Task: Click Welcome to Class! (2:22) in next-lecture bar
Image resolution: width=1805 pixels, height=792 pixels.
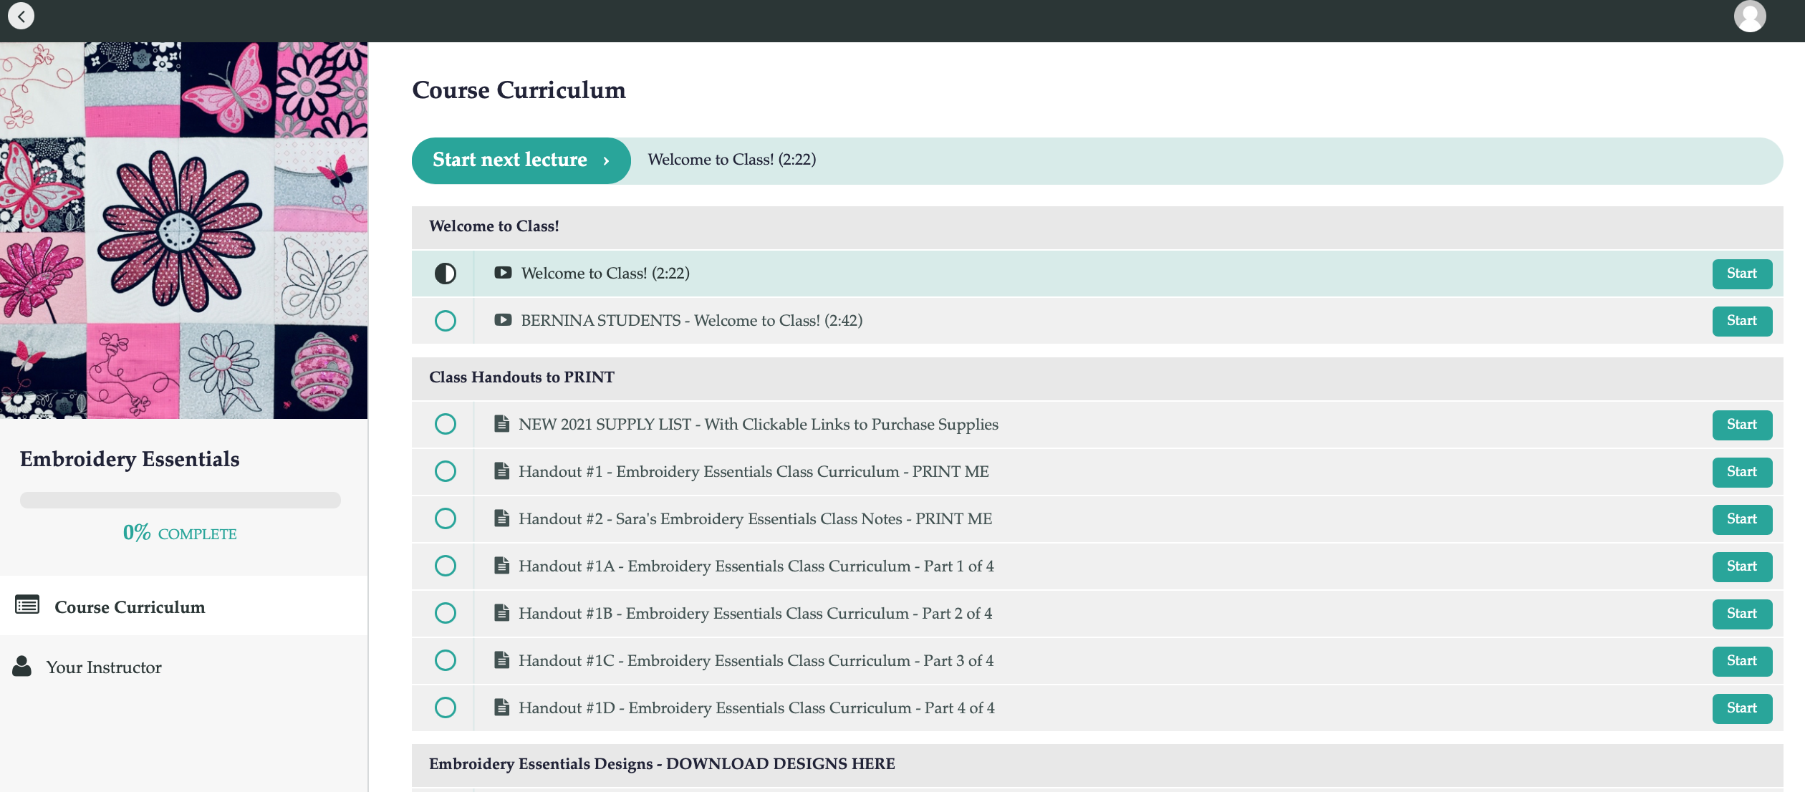Action: tap(732, 160)
